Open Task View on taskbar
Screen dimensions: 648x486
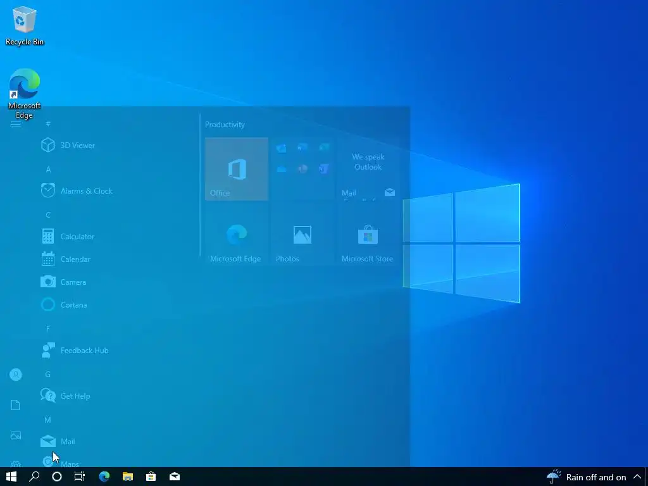(x=80, y=477)
